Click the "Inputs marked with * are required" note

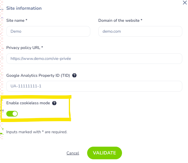[x=37, y=132]
